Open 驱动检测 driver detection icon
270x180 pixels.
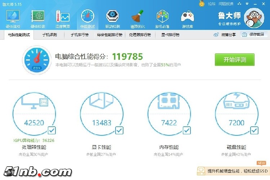(113, 18)
